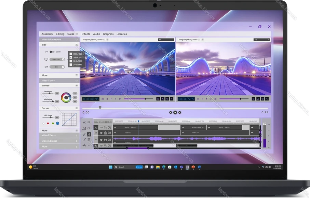This screenshot has width=310, height=198.
Task: Select the pin tool in timeline toolbox
Action: [x=89, y=135]
